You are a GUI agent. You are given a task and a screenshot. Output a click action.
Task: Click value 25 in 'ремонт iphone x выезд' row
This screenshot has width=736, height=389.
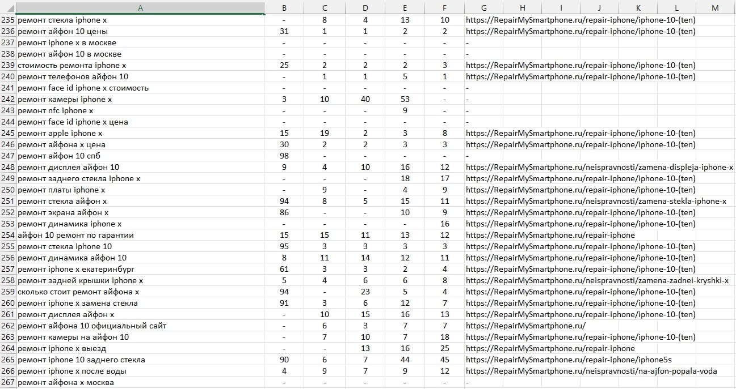pos(444,348)
